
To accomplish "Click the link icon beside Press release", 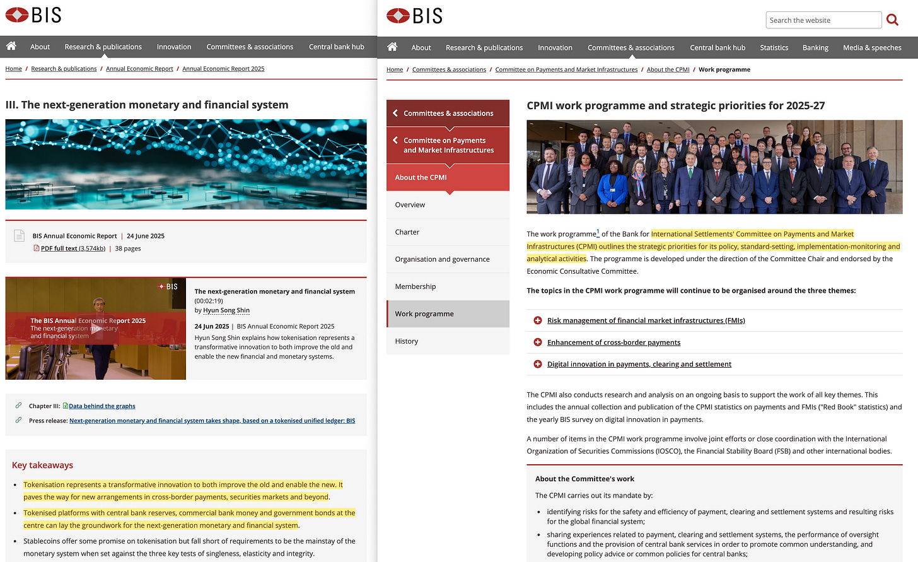I will tap(18, 420).
